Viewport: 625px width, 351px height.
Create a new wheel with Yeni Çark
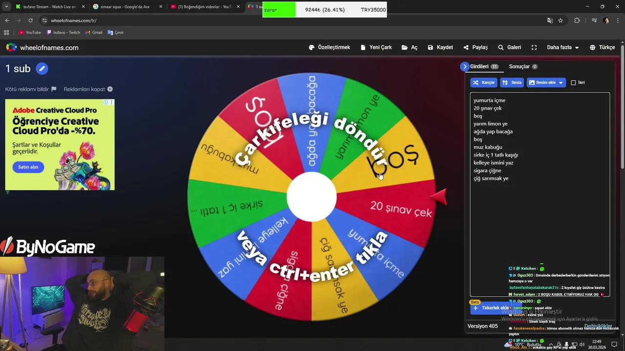pos(376,47)
